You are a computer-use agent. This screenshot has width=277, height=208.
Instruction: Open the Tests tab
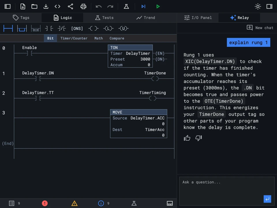(104, 18)
